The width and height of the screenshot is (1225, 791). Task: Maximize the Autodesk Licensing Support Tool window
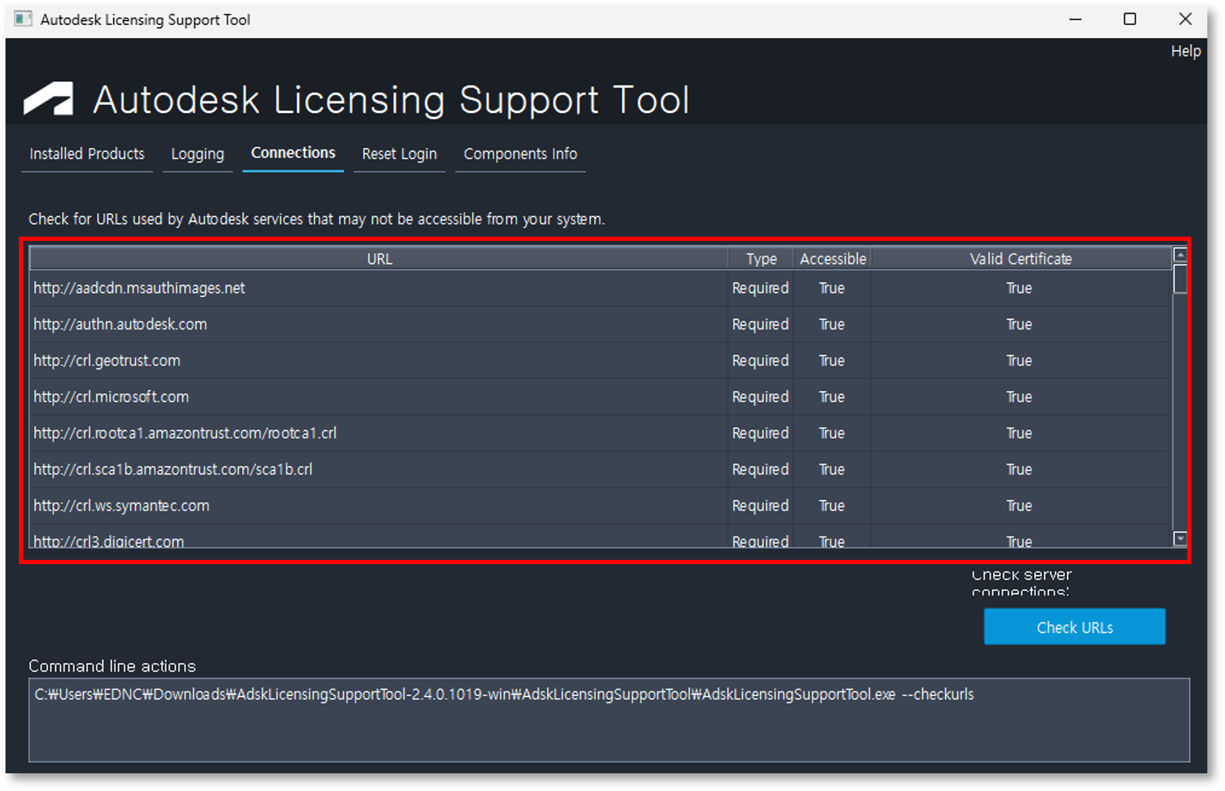pos(1130,20)
